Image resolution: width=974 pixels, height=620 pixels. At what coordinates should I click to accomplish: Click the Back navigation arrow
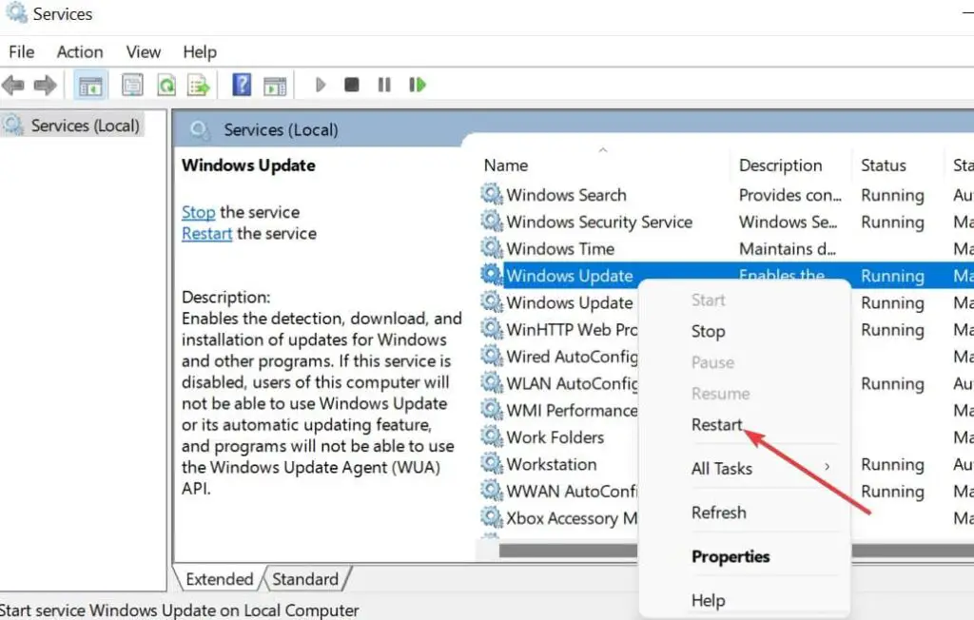13,85
